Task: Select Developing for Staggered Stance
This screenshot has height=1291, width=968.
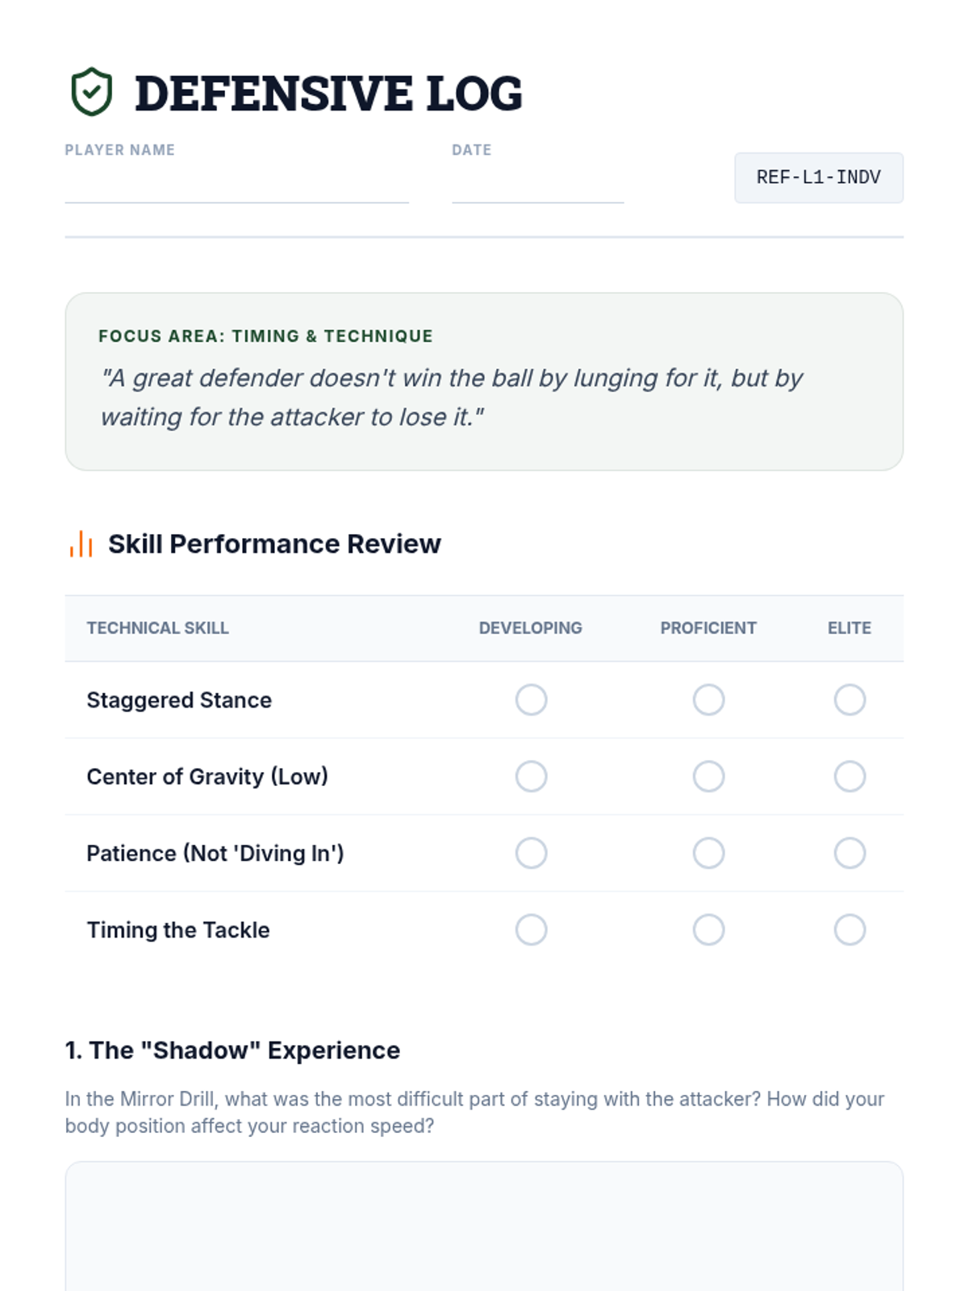Action: (531, 700)
